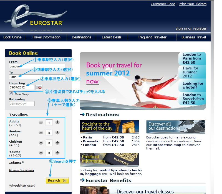Uncheck the One Way checkbox
The image size is (222, 194).
tap(11, 93)
